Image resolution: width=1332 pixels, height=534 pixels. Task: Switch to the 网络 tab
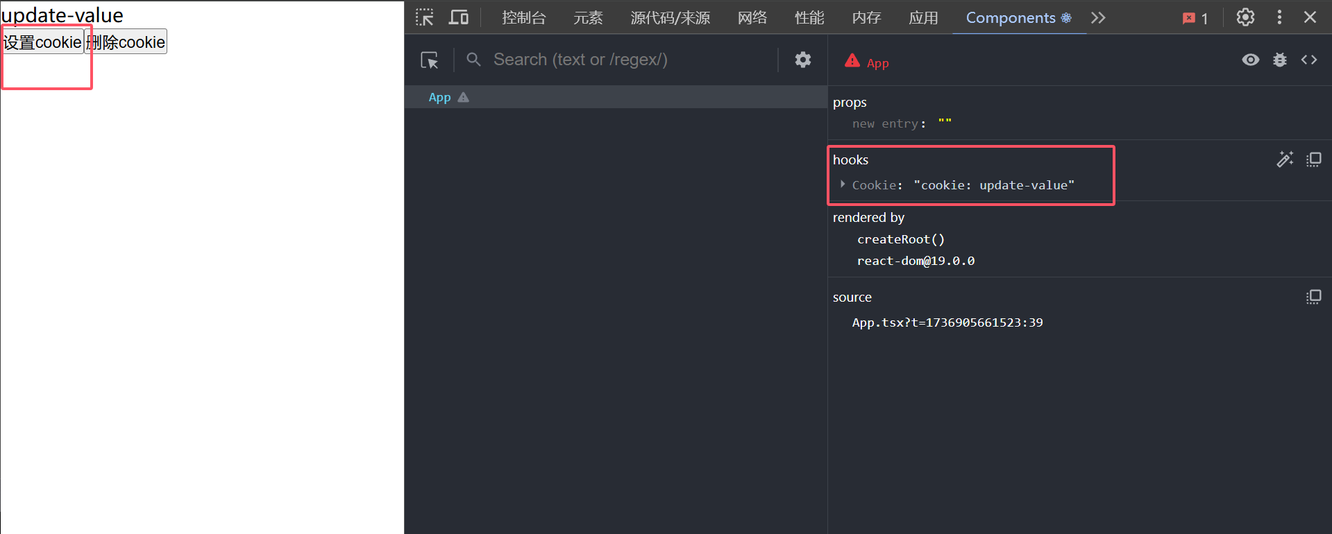click(x=752, y=17)
